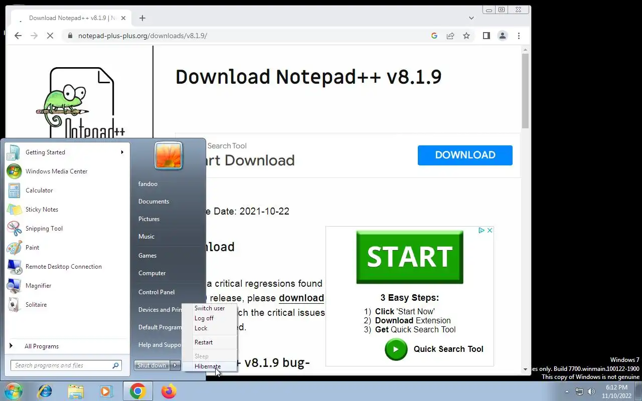
Task: Select Restart option
Action: [x=210, y=342]
